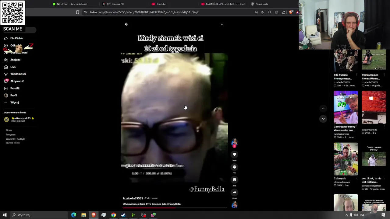Open #dc #Meme recommended video thumbnail

(346, 61)
